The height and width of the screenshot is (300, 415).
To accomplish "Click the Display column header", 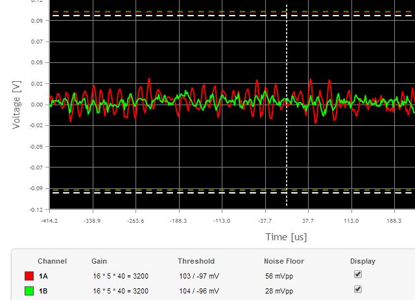I will coord(362,261).
